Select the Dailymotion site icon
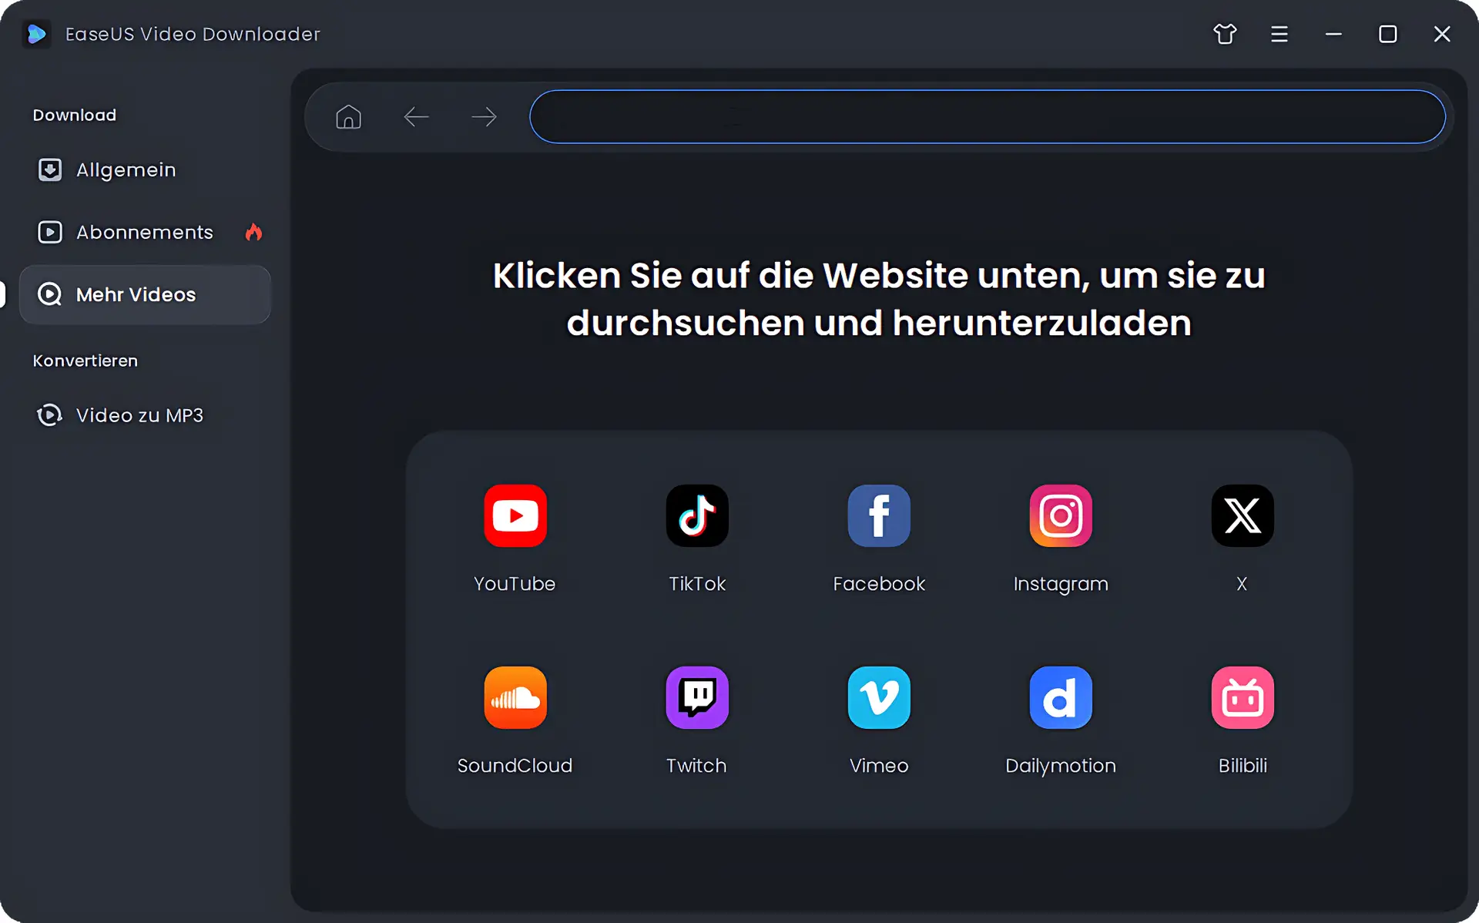Image resolution: width=1479 pixels, height=923 pixels. 1061,697
